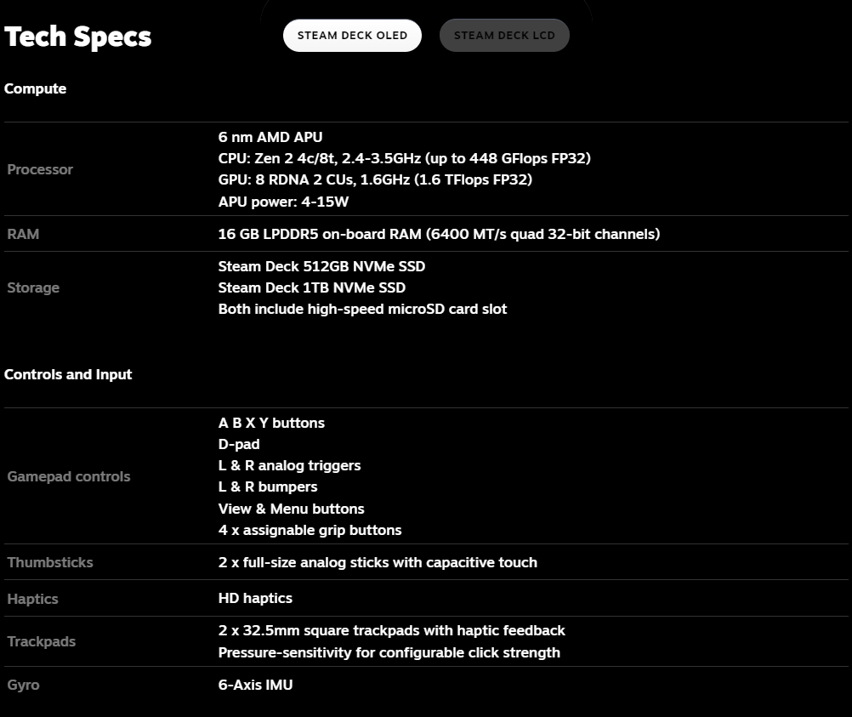Click the Storage row label
The height and width of the screenshot is (717, 852).
[x=33, y=287]
